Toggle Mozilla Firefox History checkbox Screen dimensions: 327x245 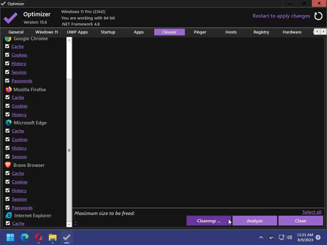point(8,115)
